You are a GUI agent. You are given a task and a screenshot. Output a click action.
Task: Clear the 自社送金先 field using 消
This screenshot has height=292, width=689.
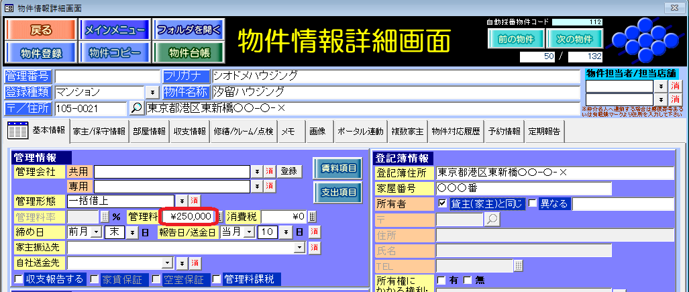pos(195,262)
